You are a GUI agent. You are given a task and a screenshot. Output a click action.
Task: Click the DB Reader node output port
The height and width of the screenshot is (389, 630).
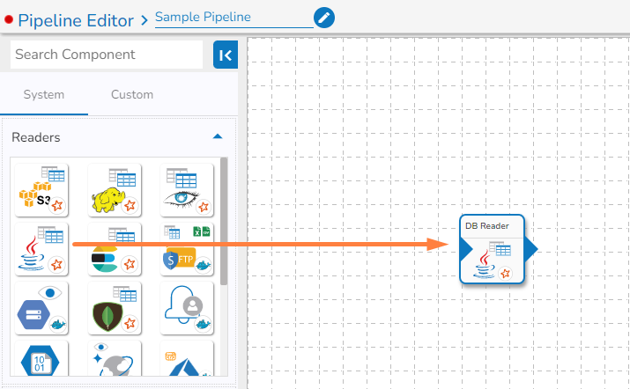[530, 249]
